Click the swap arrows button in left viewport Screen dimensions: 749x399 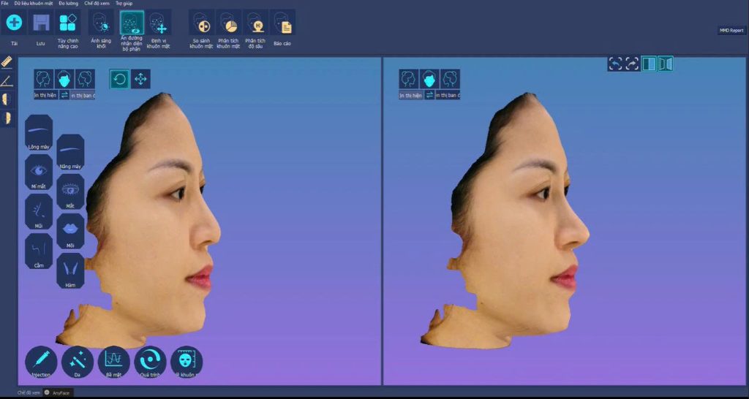tap(64, 95)
